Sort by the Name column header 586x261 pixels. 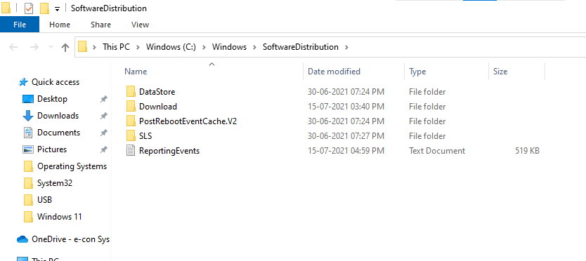(x=136, y=72)
